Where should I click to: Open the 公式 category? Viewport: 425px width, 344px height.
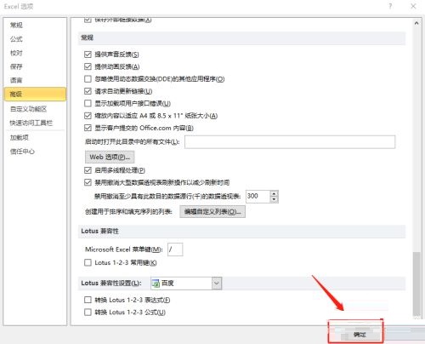[16, 39]
